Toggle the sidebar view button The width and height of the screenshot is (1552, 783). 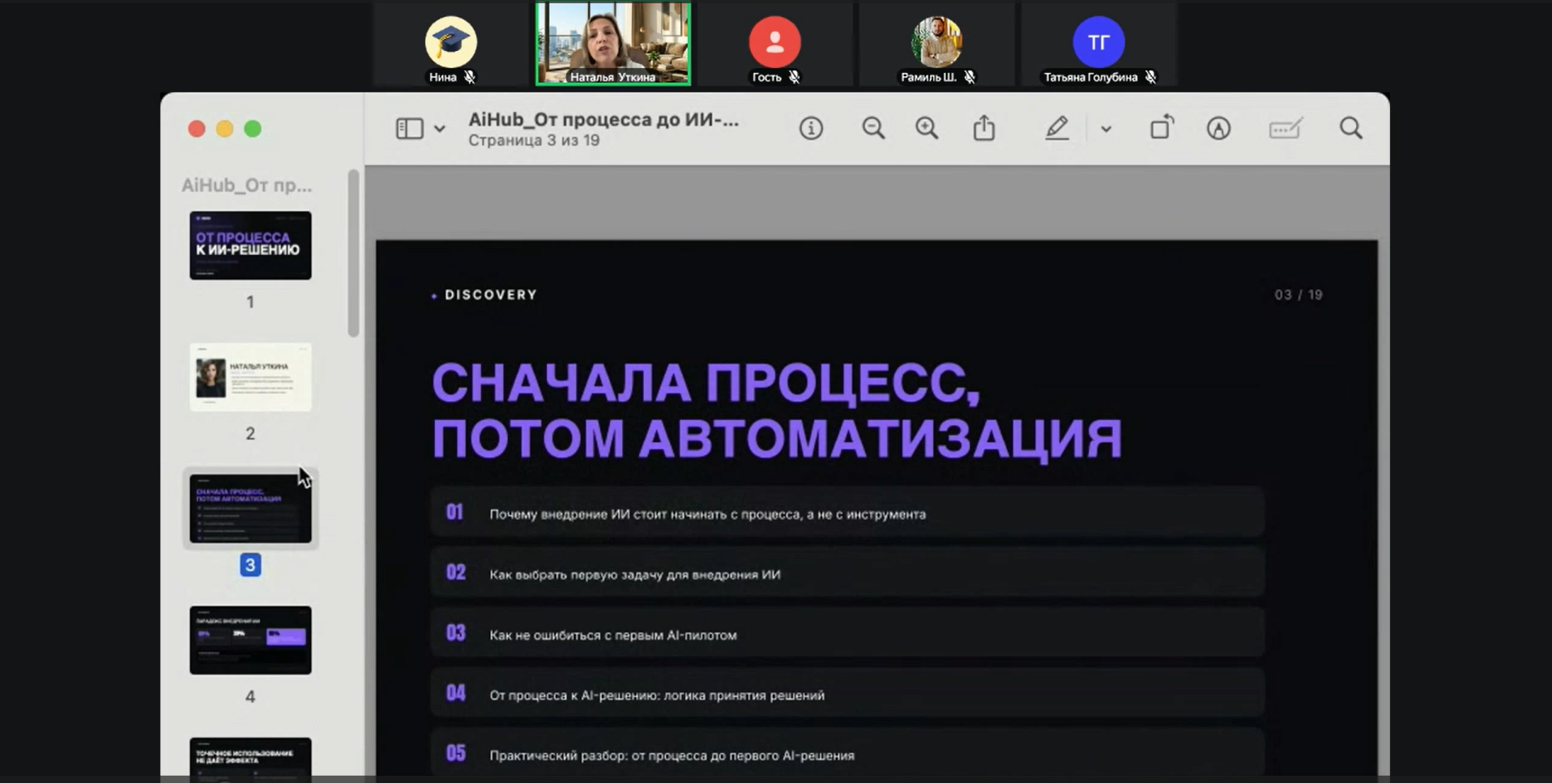coord(409,129)
